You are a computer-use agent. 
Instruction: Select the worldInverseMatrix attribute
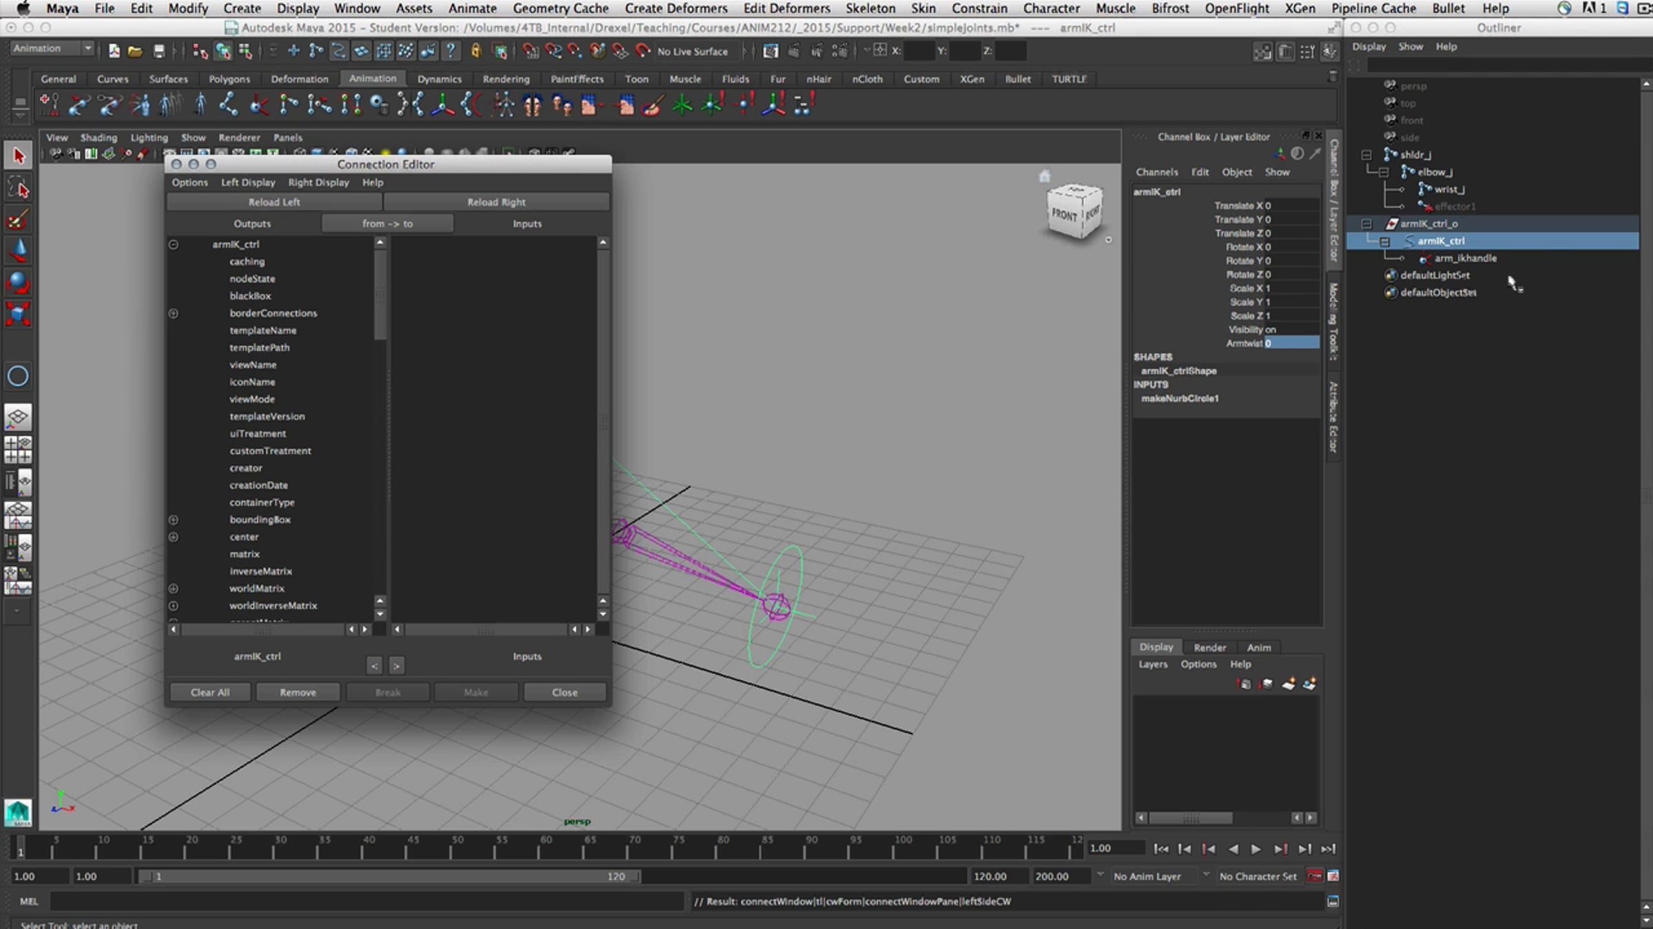pyautogui.click(x=273, y=606)
